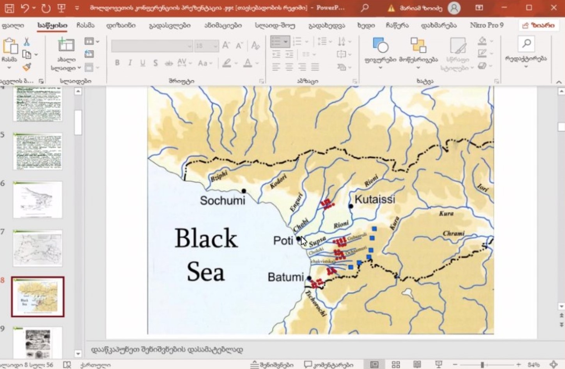565x369 pixels.
Task: Open the Design tab
Action: click(x=121, y=25)
